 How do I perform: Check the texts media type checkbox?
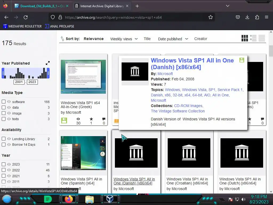click(3, 119)
